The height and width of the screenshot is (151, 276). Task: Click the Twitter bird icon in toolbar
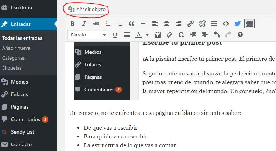pyautogui.click(x=238, y=24)
